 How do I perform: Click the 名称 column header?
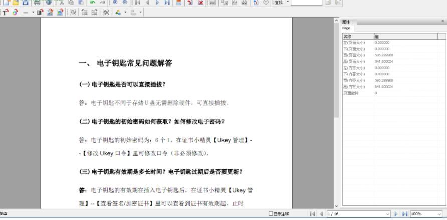[358, 37]
